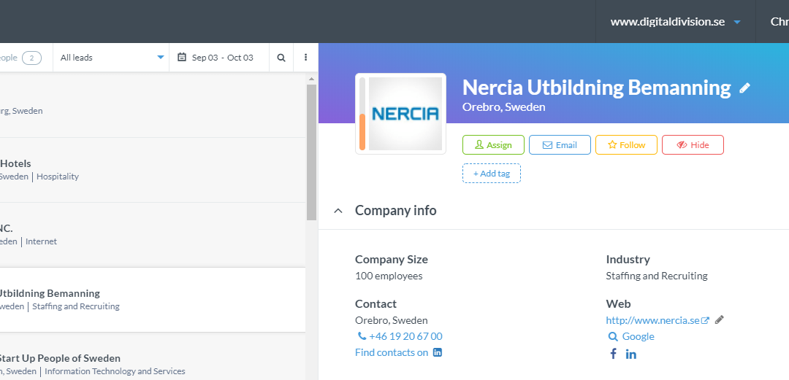
Task: Click the phone icon by +46 19 20 67 00
Action: tap(362, 336)
